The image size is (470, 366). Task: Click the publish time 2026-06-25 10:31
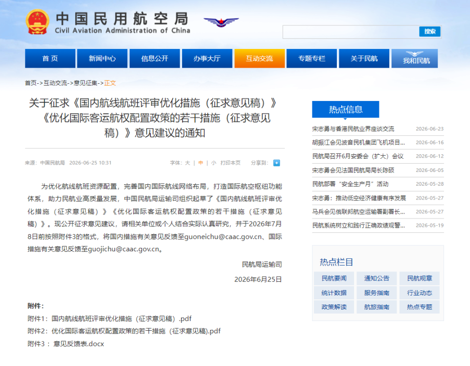90,163
